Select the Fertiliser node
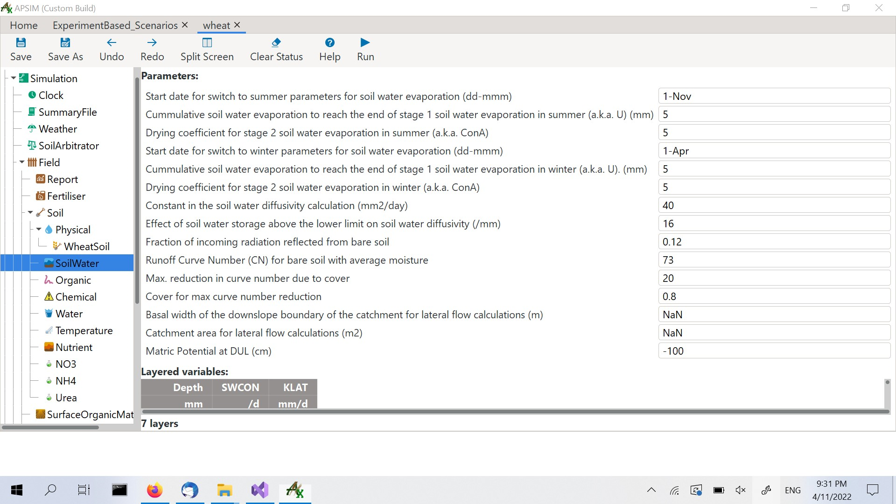The image size is (896, 504). pyautogui.click(x=66, y=196)
